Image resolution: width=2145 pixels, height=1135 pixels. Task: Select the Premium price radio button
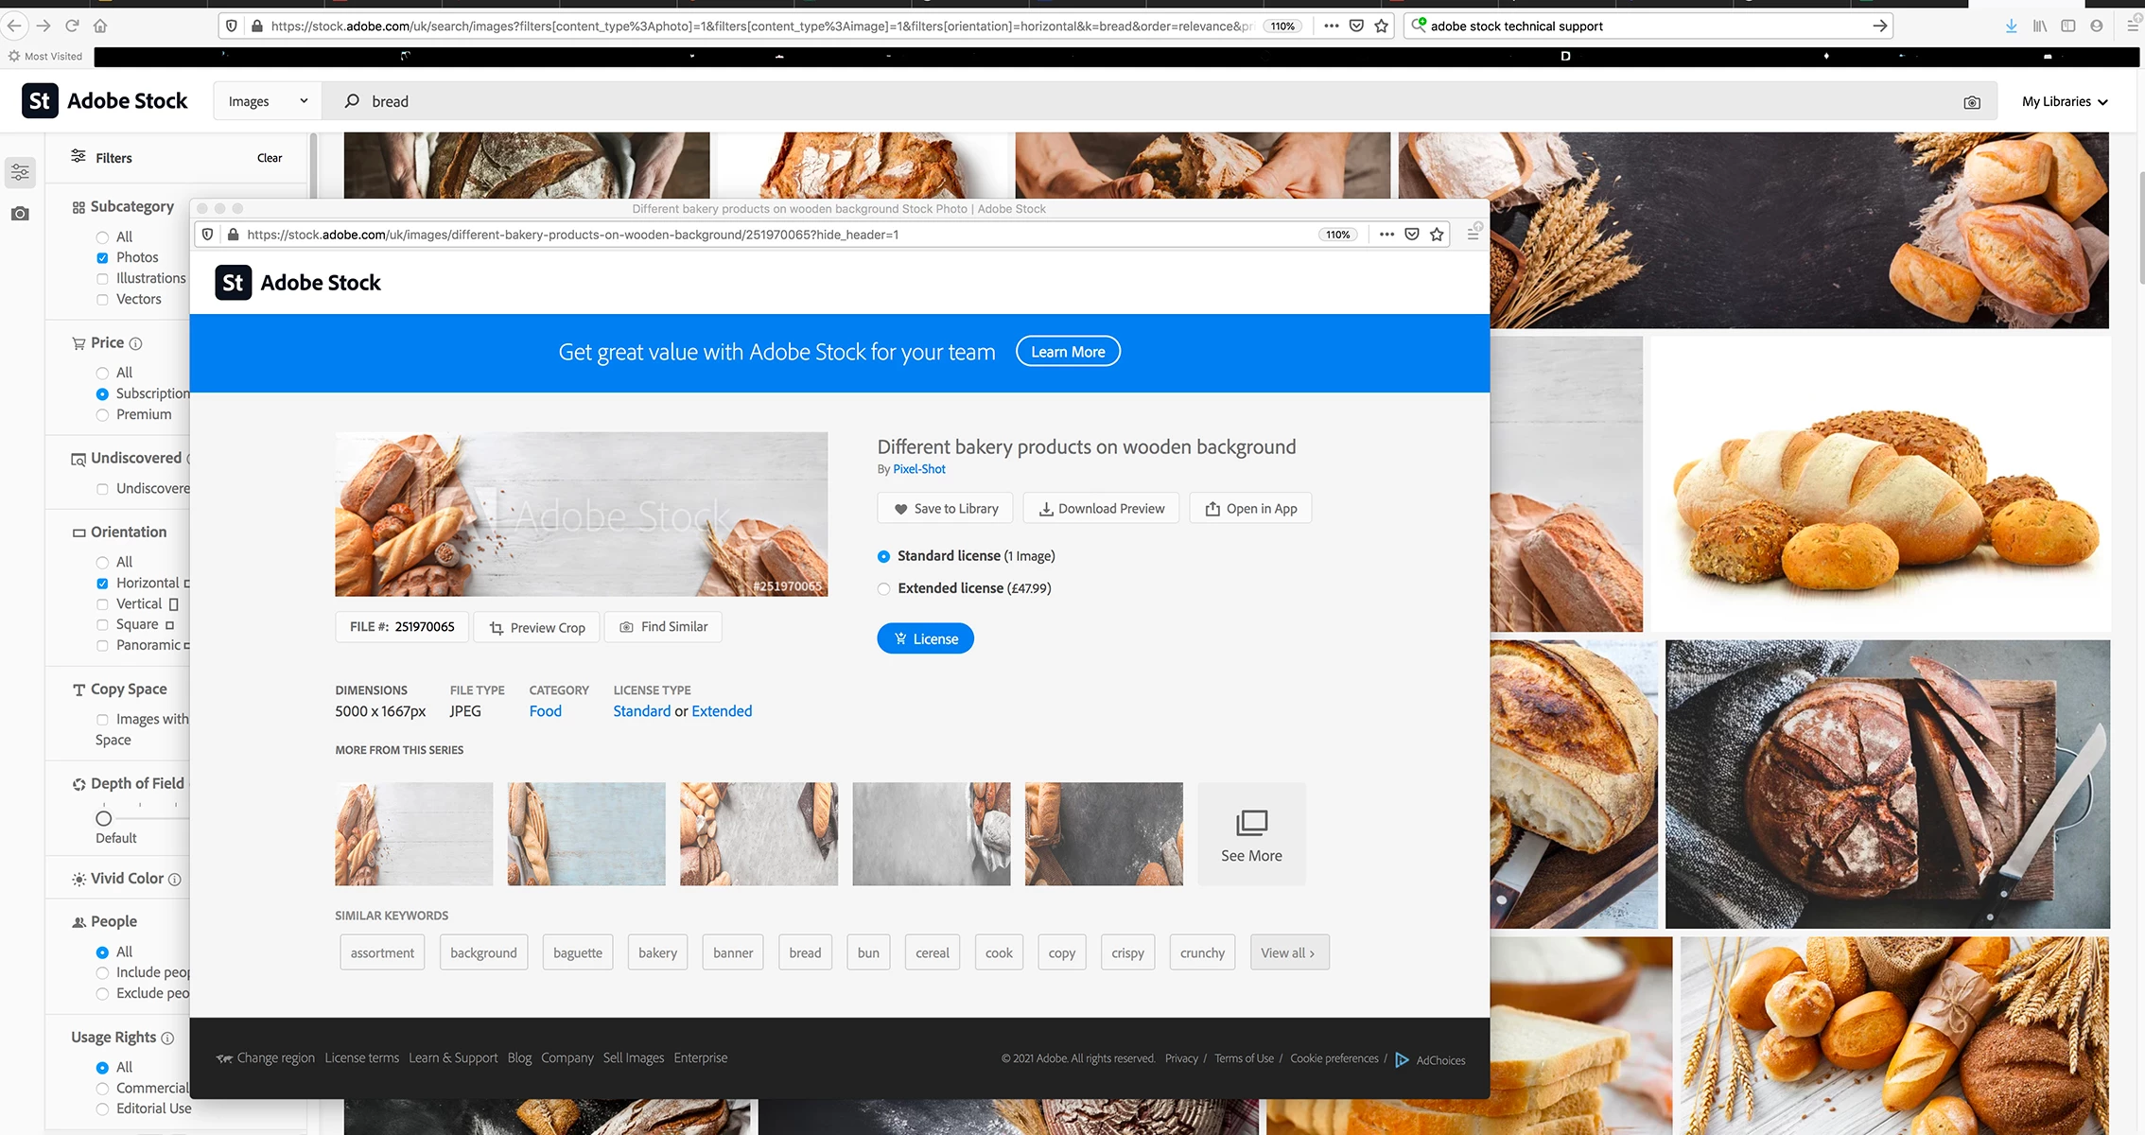(x=102, y=415)
